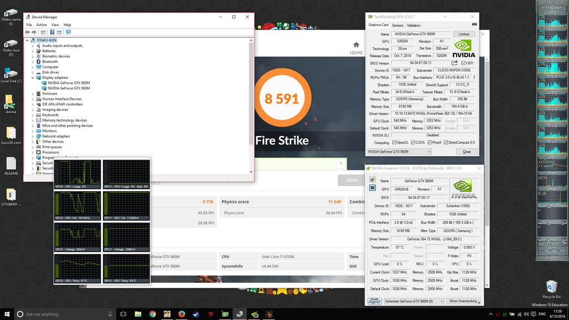Click the Donate PayPal icon in NVIDIA Inspector

pyautogui.click(x=375, y=301)
